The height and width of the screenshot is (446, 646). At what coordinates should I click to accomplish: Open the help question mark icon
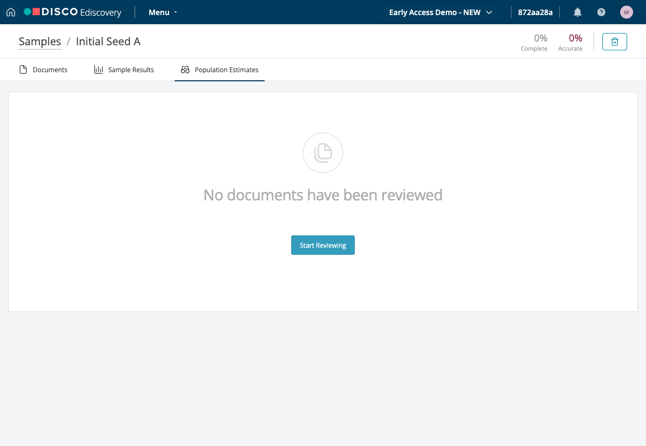pyautogui.click(x=601, y=12)
